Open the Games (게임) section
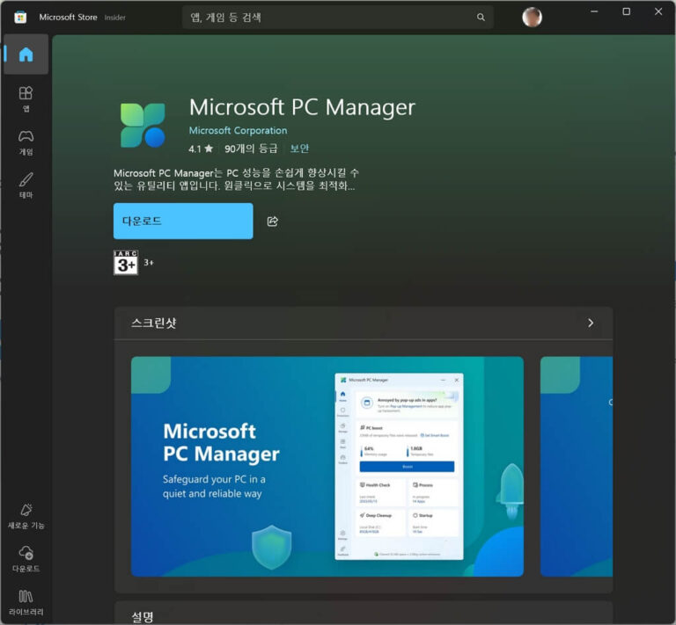 pos(26,142)
